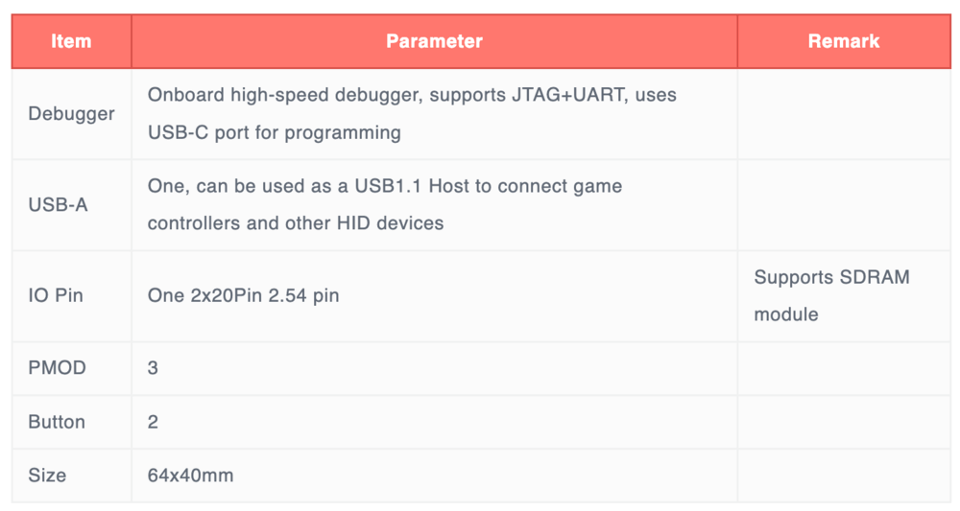Select the IO Pin item cell
Screen dimensions: 960x511
[x=56, y=295]
